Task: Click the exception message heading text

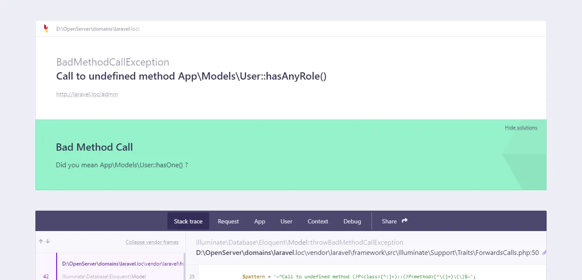Action: [x=191, y=76]
